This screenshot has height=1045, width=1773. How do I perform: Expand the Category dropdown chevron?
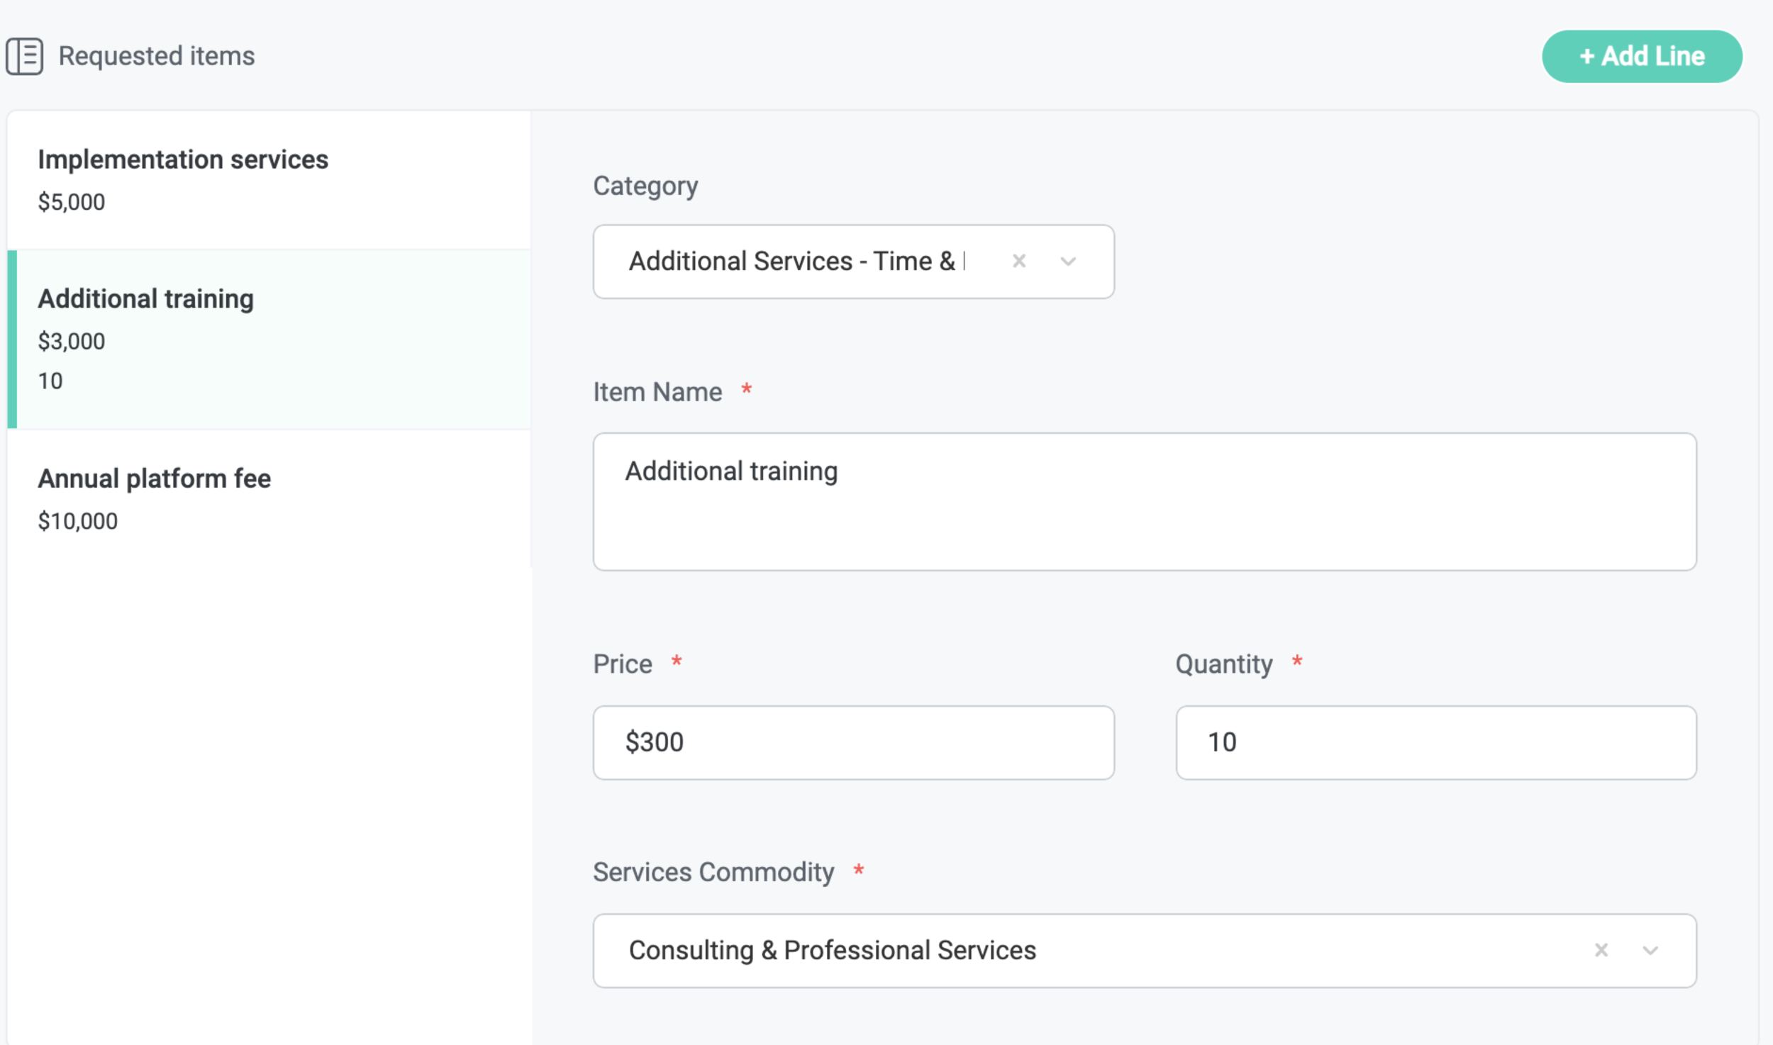click(x=1067, y=262)
